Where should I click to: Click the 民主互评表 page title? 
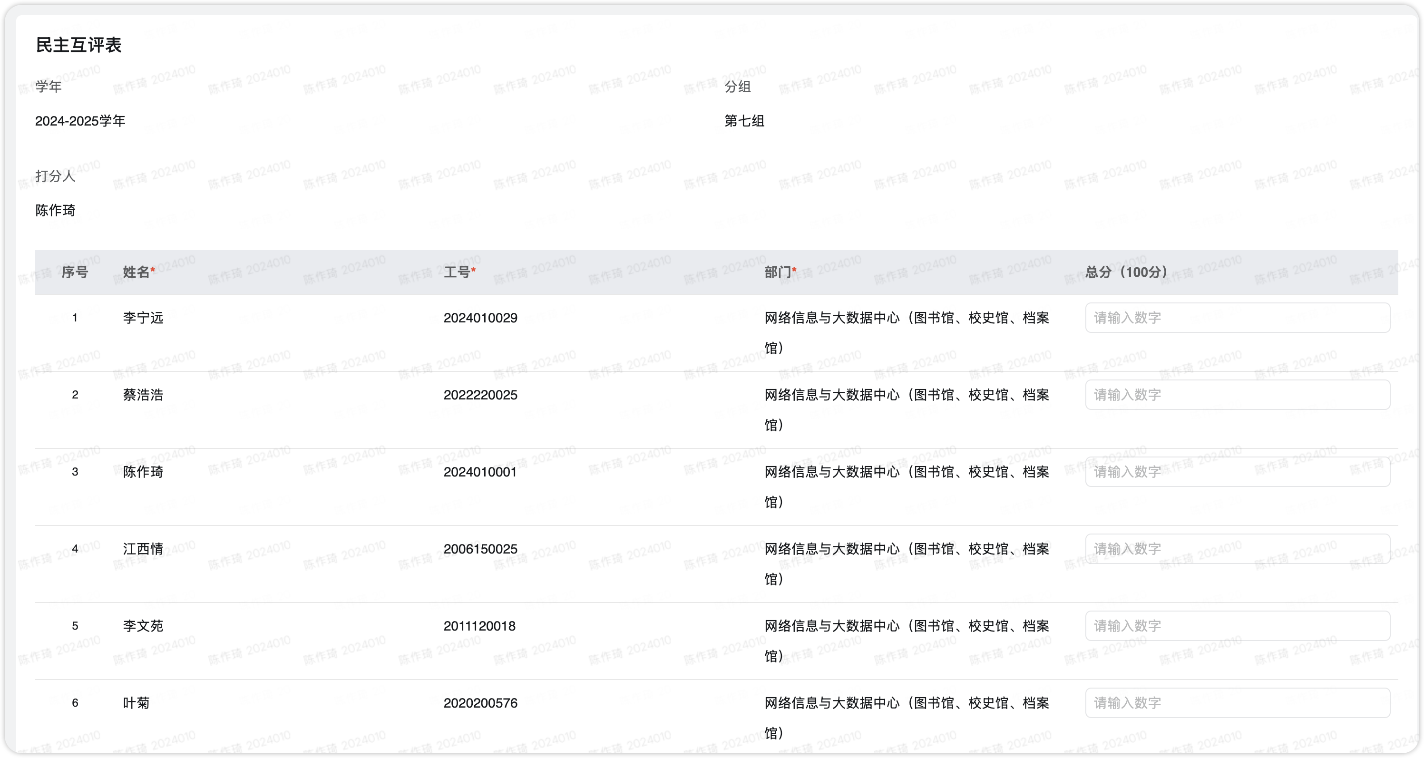tap(78, 45)
